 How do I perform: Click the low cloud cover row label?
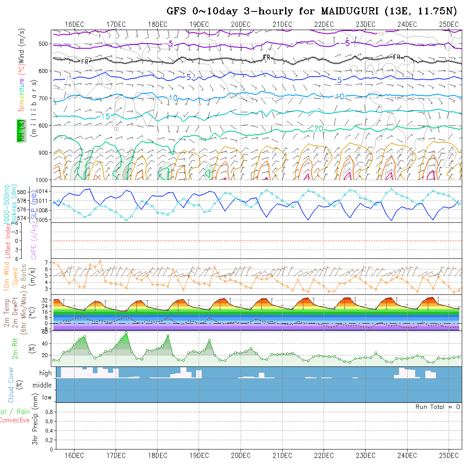click(47, 397)
